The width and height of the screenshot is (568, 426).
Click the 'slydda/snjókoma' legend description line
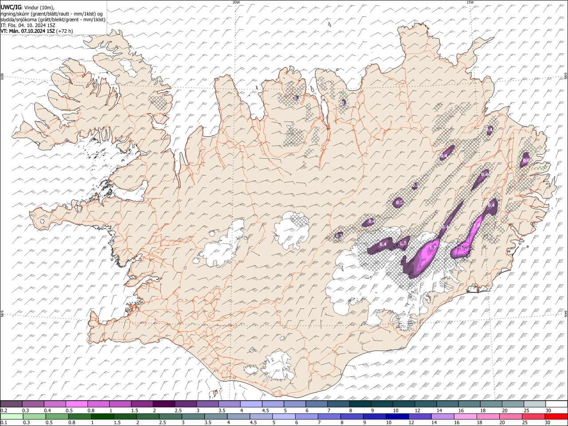coord(53,20)
